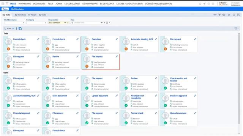
Task: Click the rocket icon in the top bar
Action: pos(204,4)
